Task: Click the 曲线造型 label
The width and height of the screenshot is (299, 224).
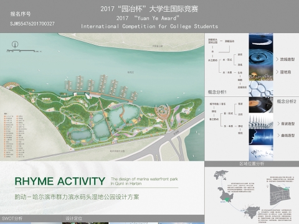Action: pyautogui.click(x=288, y=136)
